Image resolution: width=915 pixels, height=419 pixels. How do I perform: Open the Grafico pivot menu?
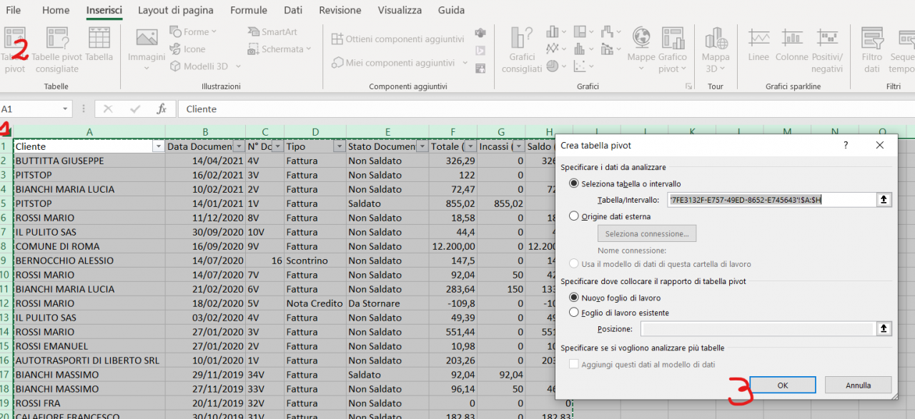click(x=673, y=50)
